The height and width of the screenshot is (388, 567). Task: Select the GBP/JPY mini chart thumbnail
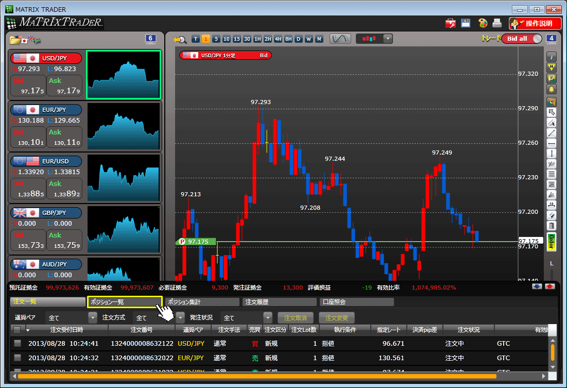point(124,229)
